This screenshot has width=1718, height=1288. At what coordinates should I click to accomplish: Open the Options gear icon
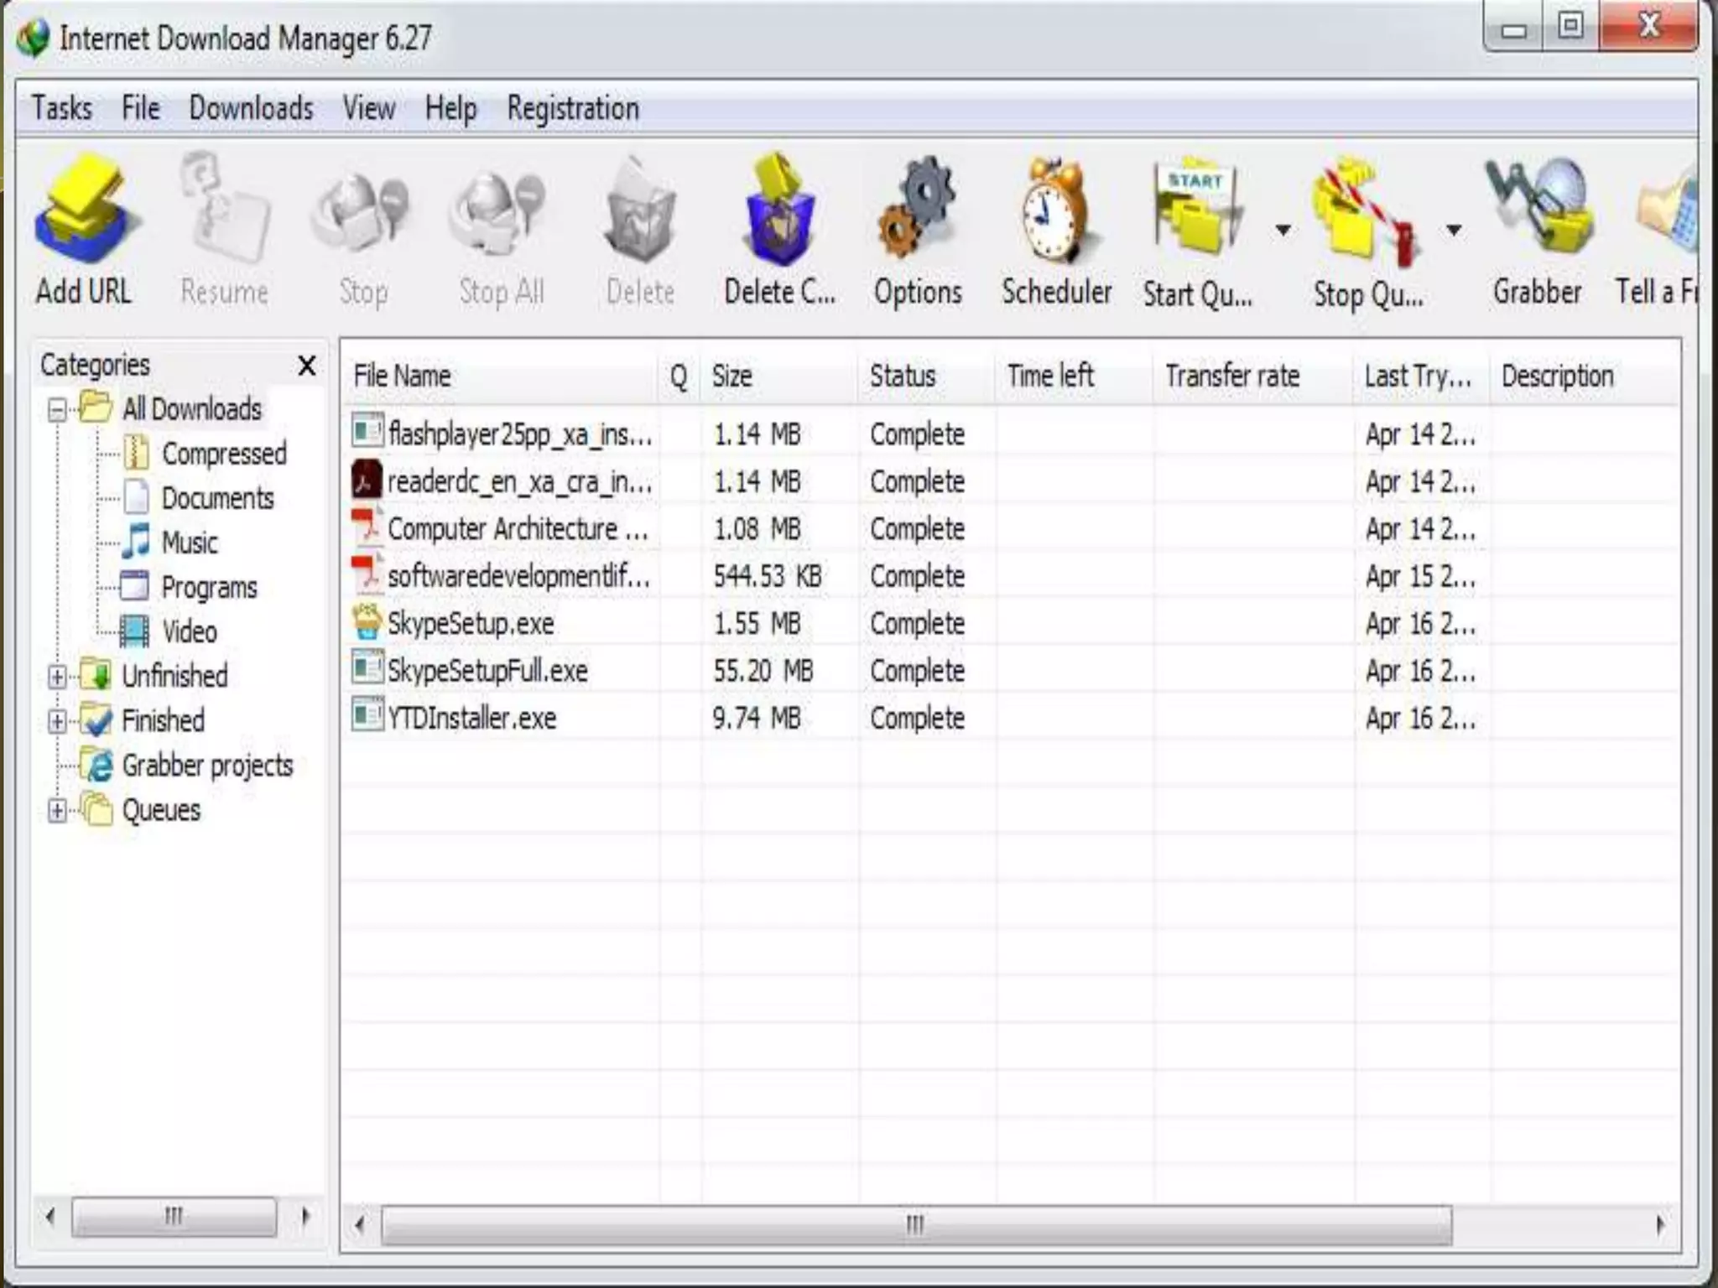[x=917, y=210]
